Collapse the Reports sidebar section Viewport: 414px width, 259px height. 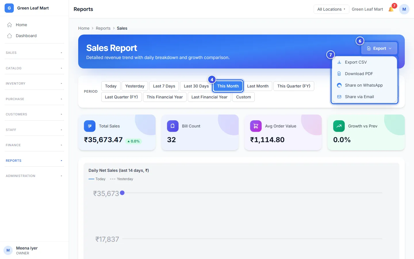tap(34, 161)
